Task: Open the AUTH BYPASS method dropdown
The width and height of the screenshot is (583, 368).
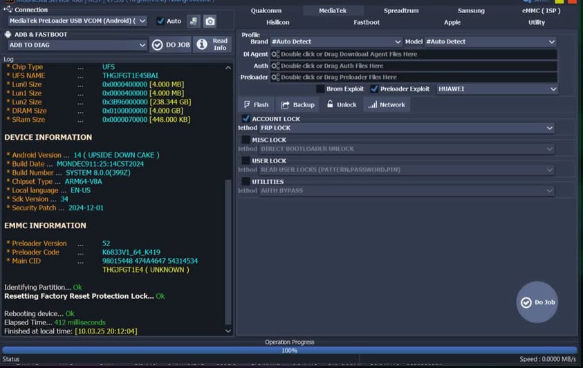Action: tap(407, 191)
